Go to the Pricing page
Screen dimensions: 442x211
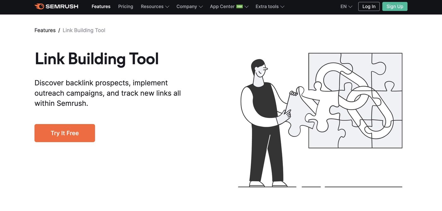(126, 6)
